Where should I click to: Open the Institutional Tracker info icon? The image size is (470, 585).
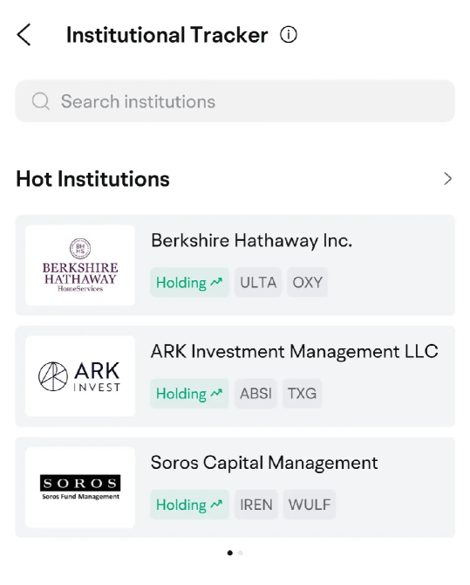point(288,35)
